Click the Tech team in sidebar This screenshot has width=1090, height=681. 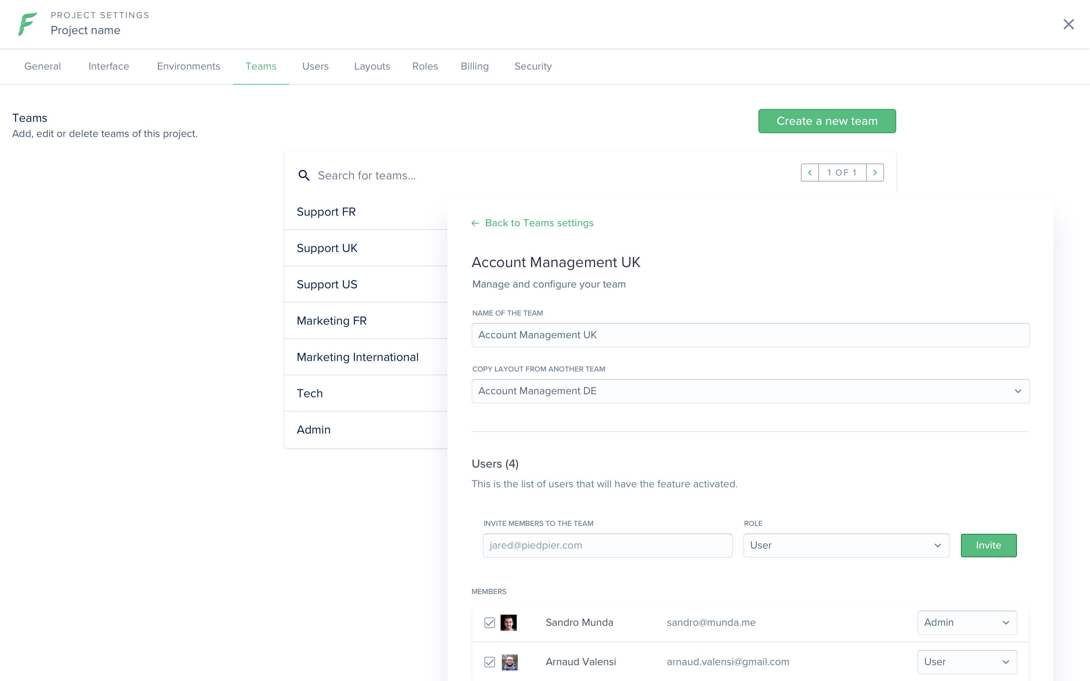308,393
